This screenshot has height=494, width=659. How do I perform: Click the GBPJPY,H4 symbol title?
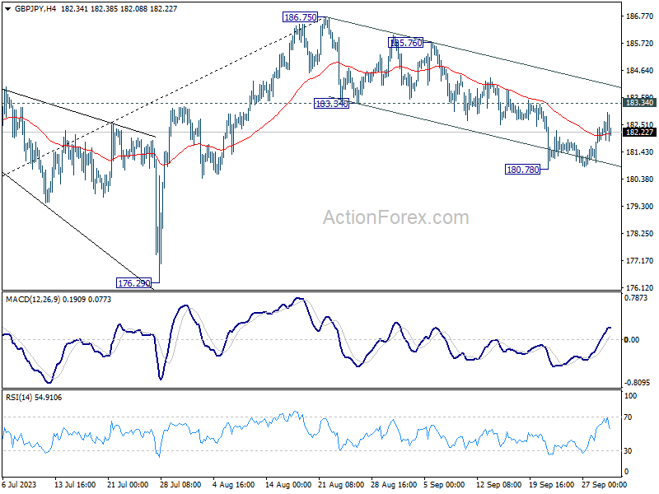coord(35,8)
